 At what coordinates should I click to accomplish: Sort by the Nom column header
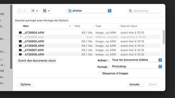point(26,26)
